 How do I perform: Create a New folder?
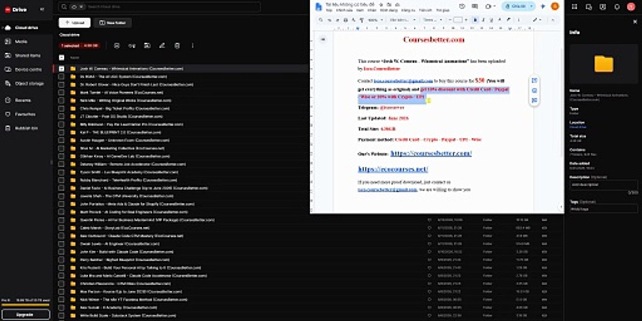tap(112, 23)
